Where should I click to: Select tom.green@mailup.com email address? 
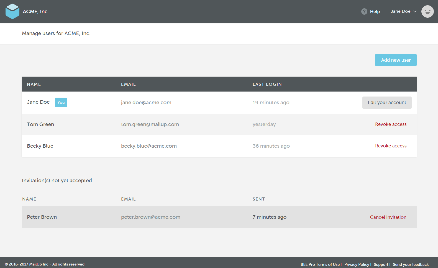point(150,124)
